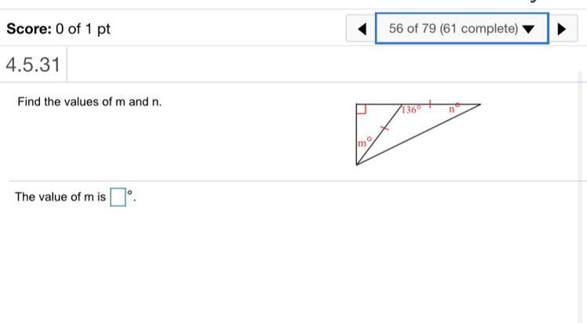Screen dimensions: 587x323
Task: Click the bottom vertex of the triangle
Action: (356, 165)
